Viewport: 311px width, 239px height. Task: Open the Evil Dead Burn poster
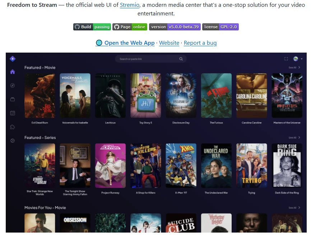40,96
